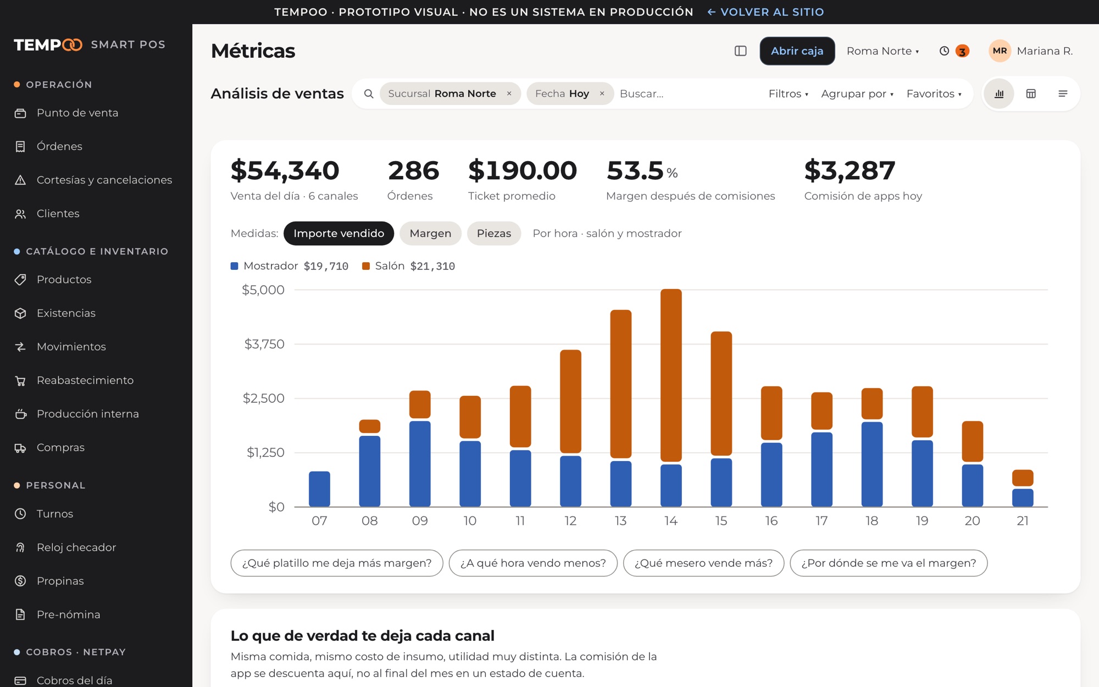The width and height of the screenshot is (1099, 687).
Task: Select the Margen measure
Action: coord(430,234)
